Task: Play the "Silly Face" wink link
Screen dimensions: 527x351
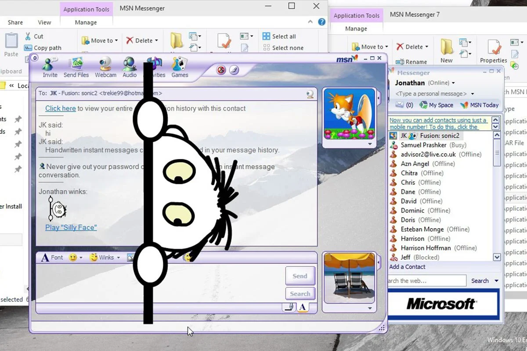Action: click(x=71, y=227)
